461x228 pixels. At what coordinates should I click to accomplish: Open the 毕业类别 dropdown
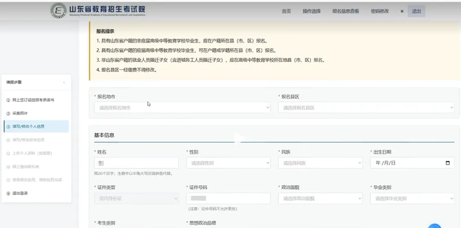point(412,199)
